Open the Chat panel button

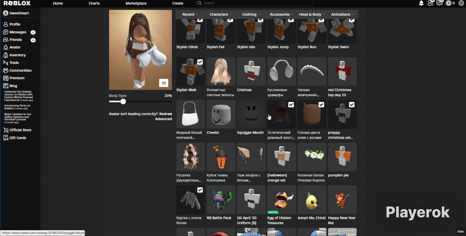point(460,231)
